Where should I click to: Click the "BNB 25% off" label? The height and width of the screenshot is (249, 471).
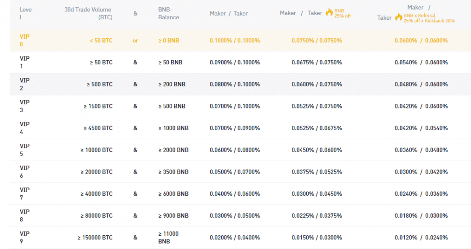[x=342, y=13]
